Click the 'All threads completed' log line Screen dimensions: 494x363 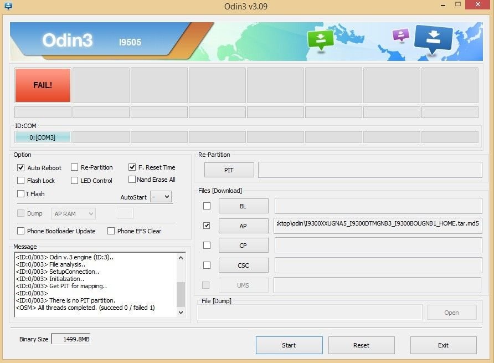click(x=85, y=308)
